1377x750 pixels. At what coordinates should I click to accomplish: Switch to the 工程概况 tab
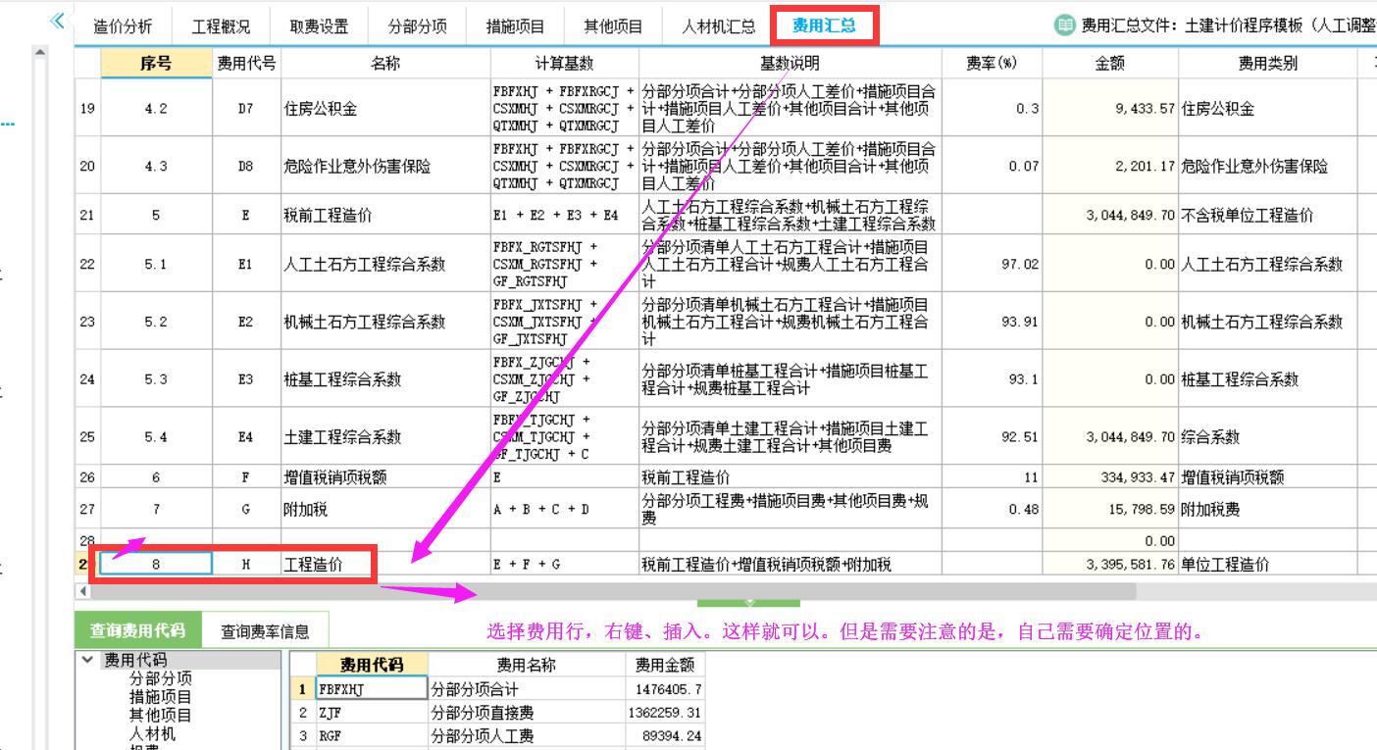[221, 26]
